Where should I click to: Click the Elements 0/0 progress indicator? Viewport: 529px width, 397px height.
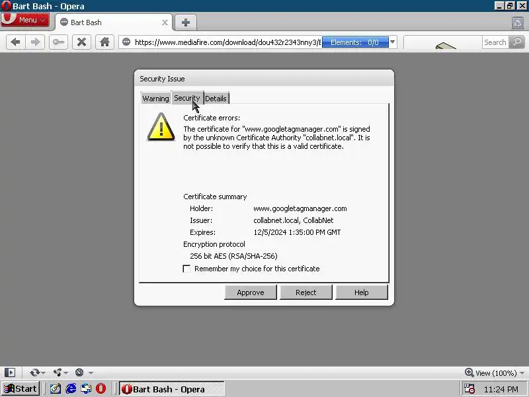(x=355, y=42)
